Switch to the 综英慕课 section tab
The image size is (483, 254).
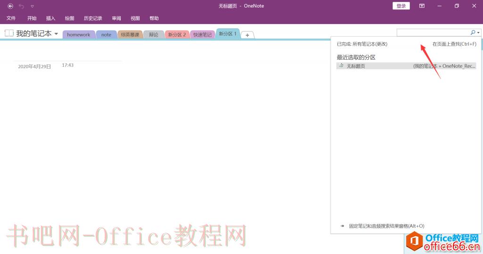point(130,35)
